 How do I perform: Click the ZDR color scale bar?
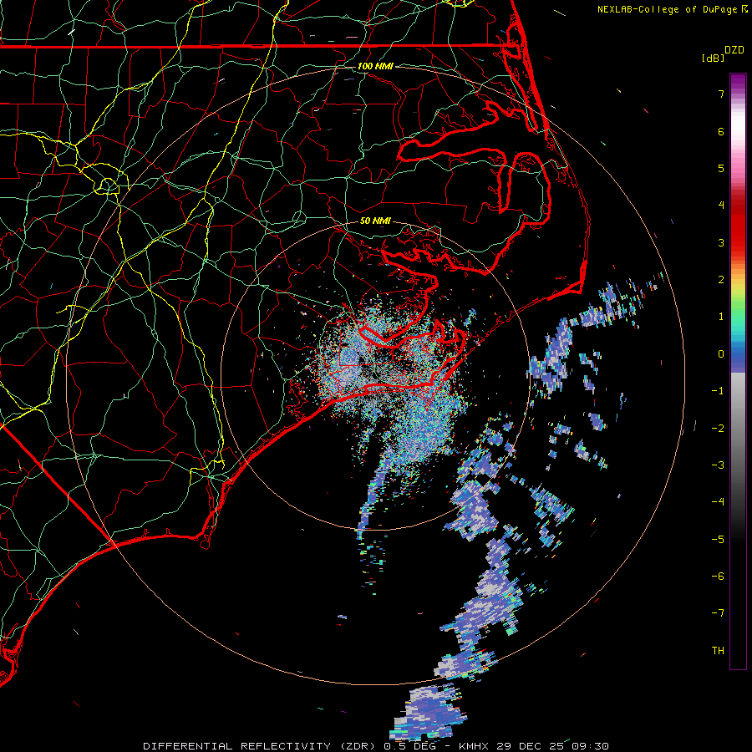(738, 371)
